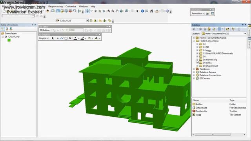
Task: Click the Type column header
Action: pos(232,100)
